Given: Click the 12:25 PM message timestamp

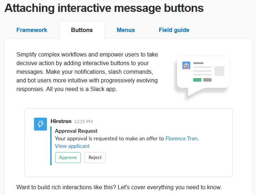Looking at the screenshot, I should click(83, 122).
